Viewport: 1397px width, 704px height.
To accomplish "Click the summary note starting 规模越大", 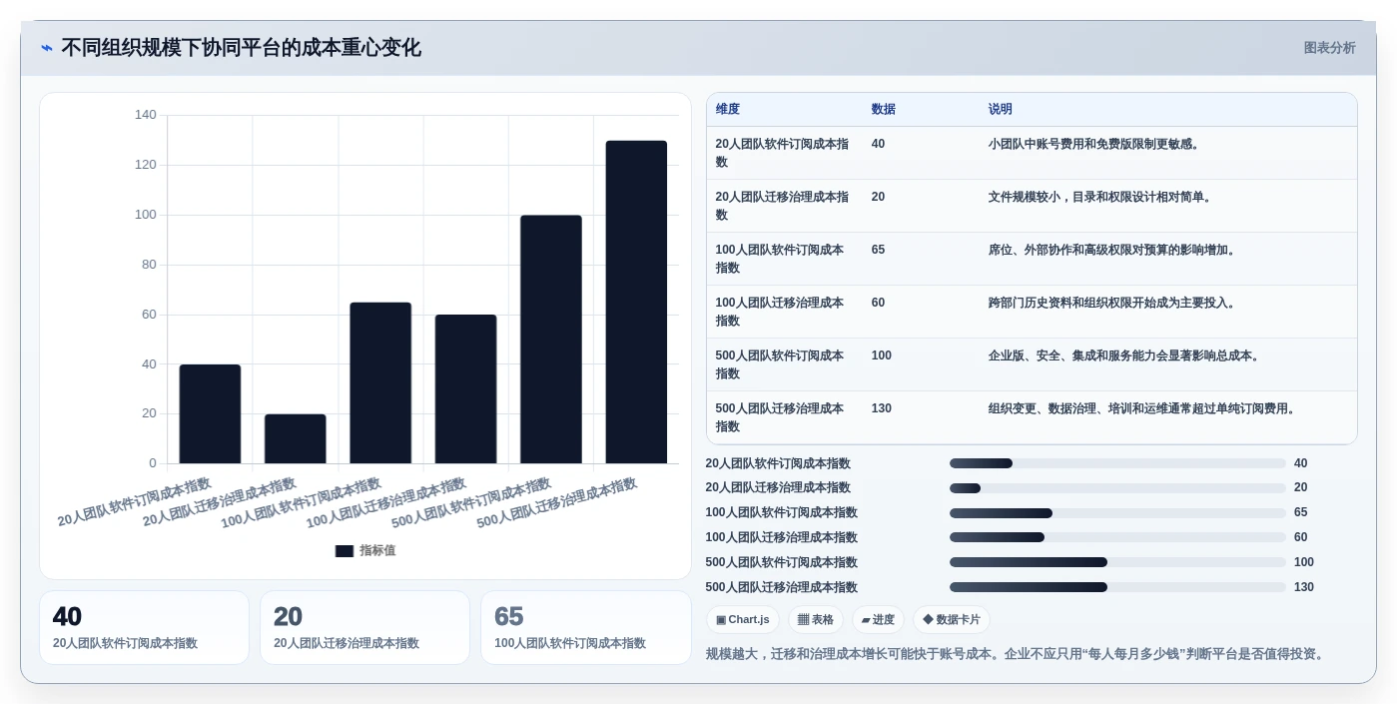I will pos(1017,655).
